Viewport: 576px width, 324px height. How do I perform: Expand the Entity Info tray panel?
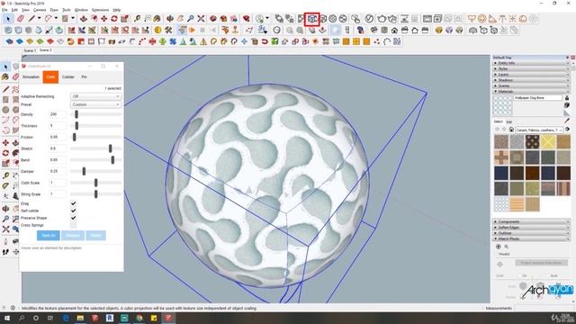click(x=531, y=63)
